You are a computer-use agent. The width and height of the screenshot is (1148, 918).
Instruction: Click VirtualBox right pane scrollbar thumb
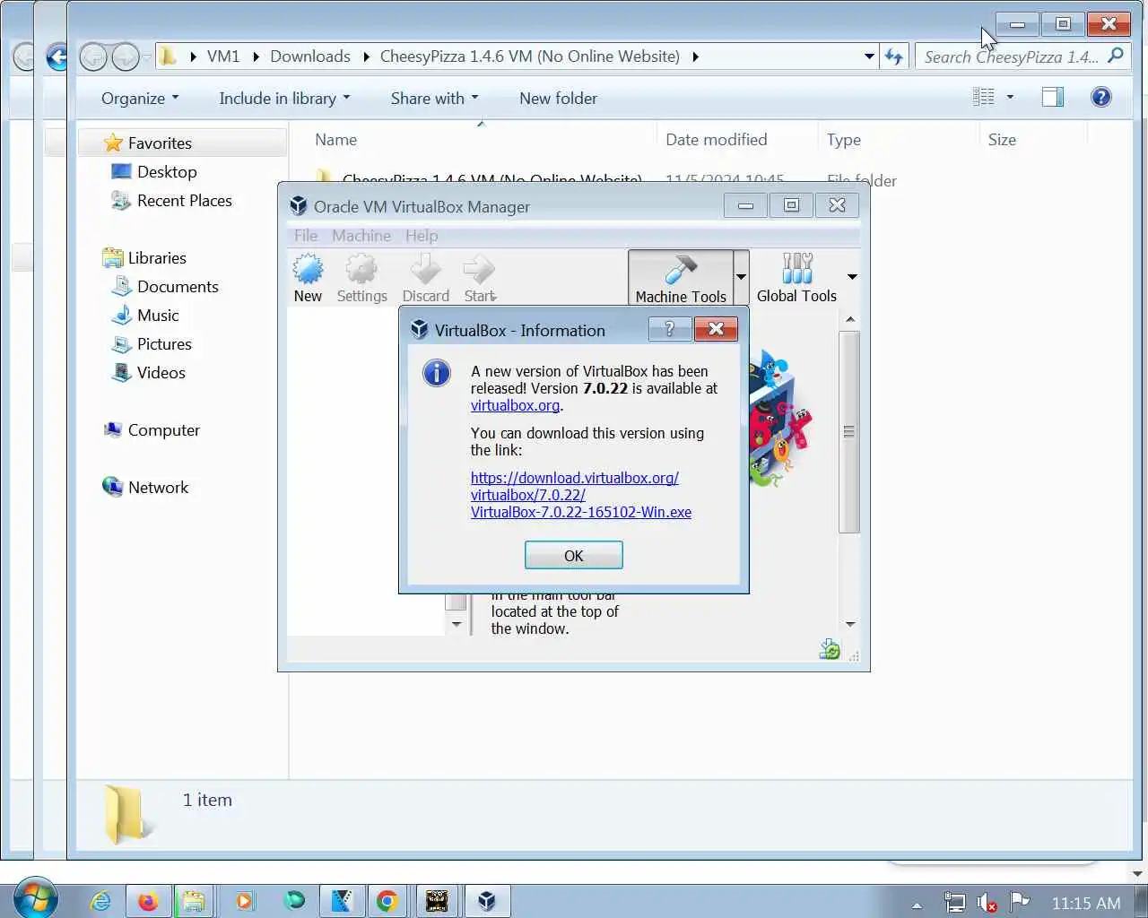849,431
